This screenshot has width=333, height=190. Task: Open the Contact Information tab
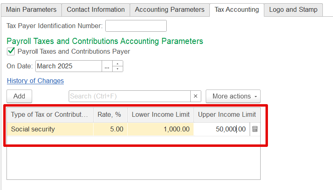point(96,10)
